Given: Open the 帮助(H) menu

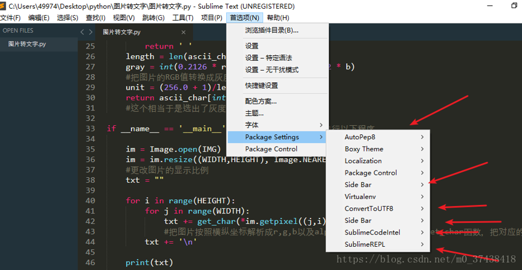Looking at the screenshot, I should tap(278, 18).
